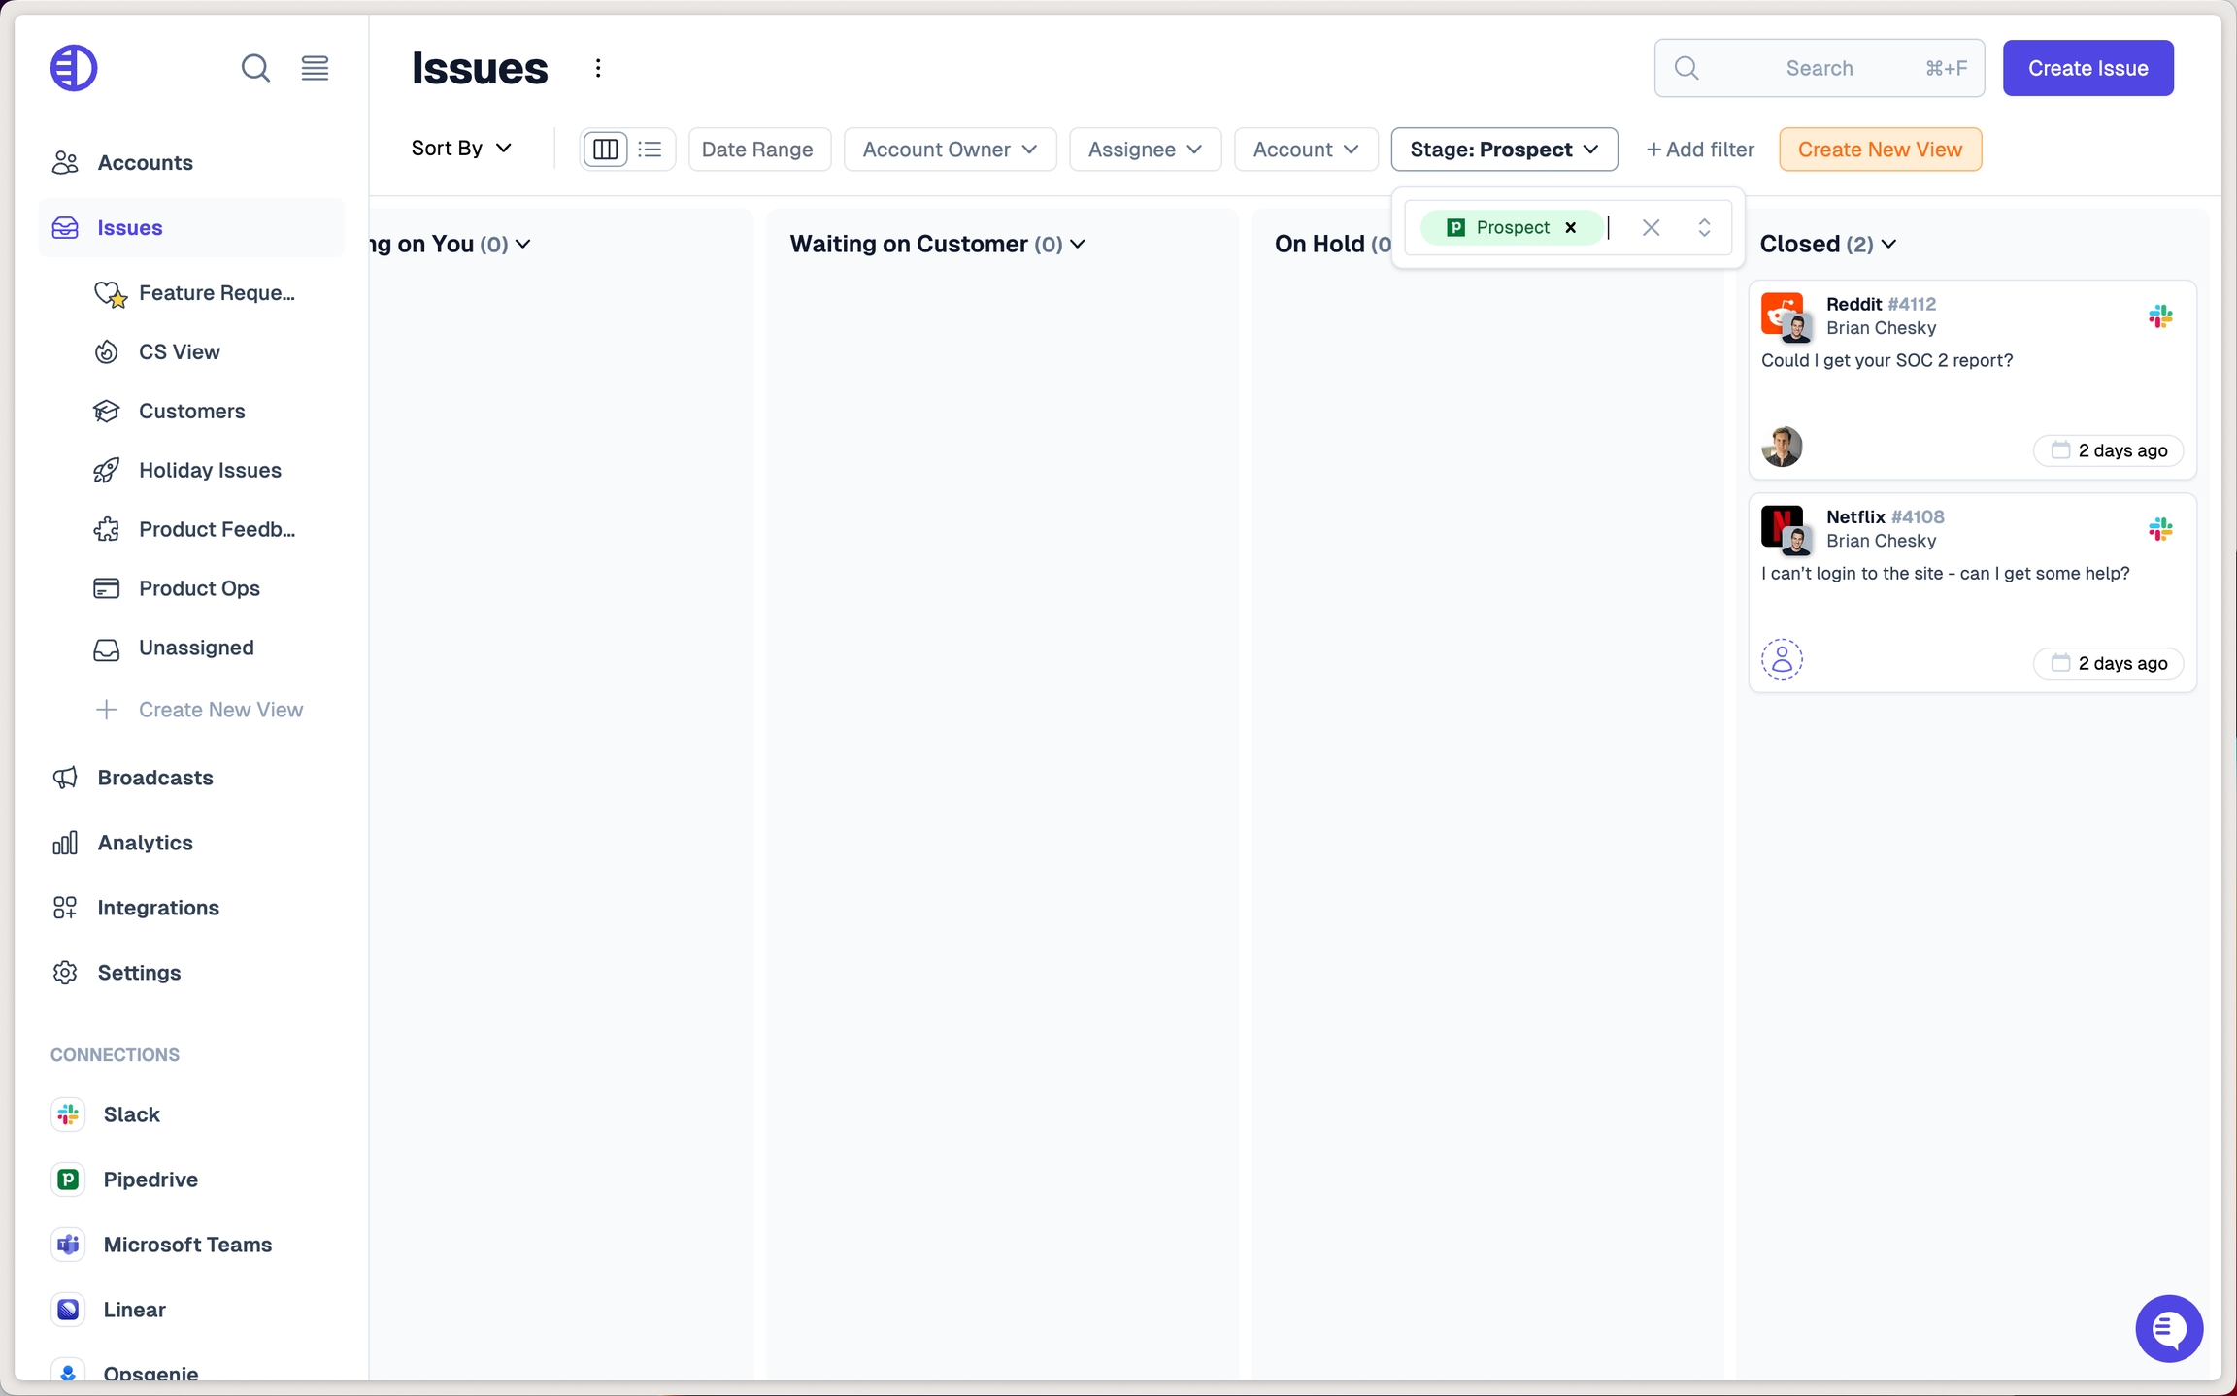Open Pipedrive connection in sidebar
Screen dimensions: 2237x1396
150,1180
